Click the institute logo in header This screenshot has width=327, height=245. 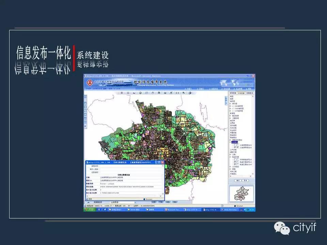point(90,83)
